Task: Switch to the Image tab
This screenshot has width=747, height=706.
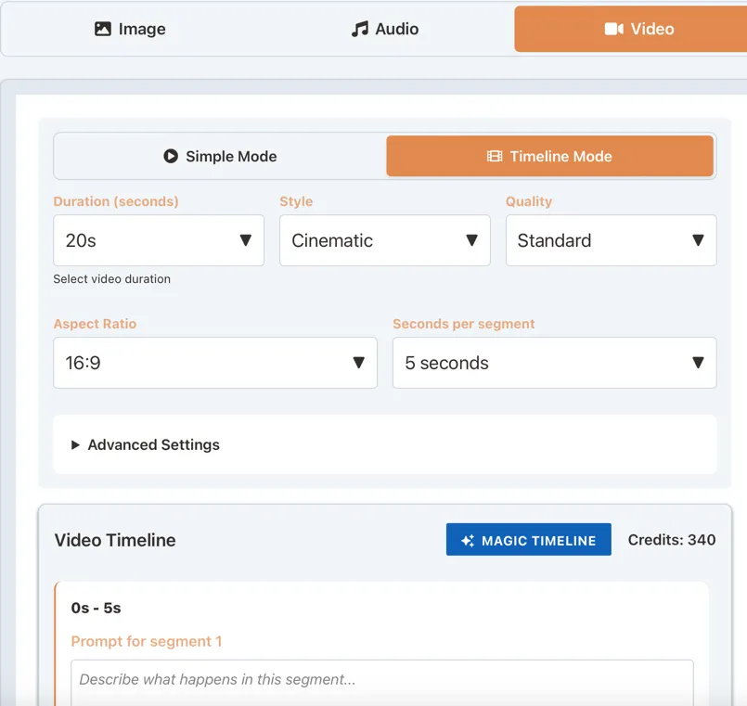Action: click(130, 29)
